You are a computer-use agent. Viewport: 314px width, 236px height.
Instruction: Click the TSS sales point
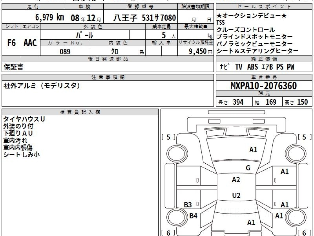coord(221,23)
